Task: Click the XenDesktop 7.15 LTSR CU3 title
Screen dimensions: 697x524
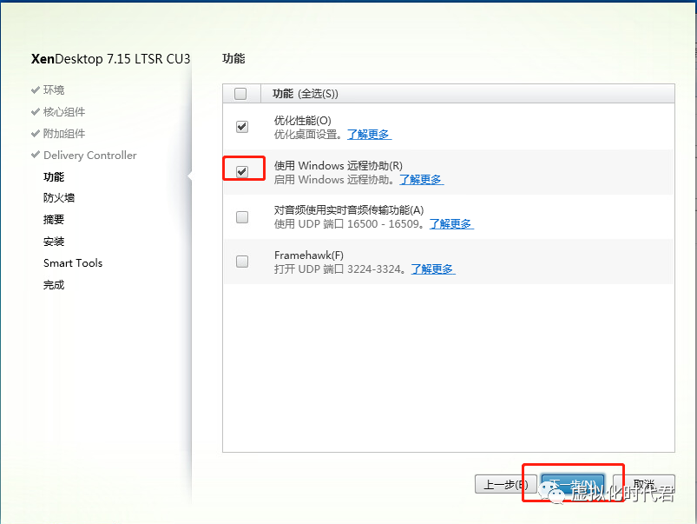Action: (111, 59)
